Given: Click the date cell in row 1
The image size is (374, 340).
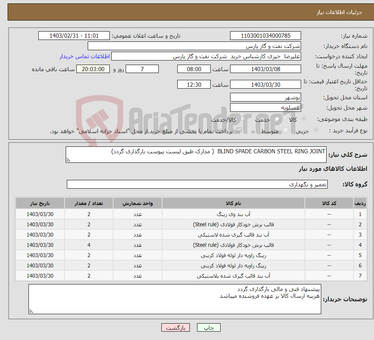Looking at the screenshot, I should click(x=40, y=214).
